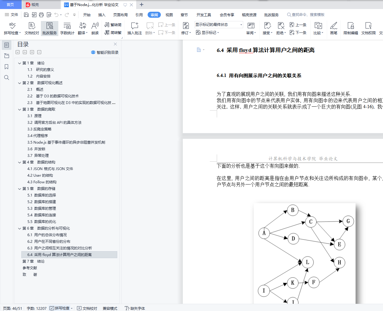Click the 字数: 12207 status entry
This screenshot has width=383, height=311.
(37, 308)
